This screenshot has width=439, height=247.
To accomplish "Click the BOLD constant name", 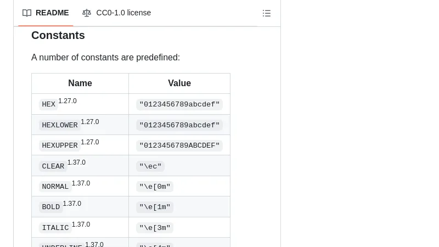I will tap(51, 207).
